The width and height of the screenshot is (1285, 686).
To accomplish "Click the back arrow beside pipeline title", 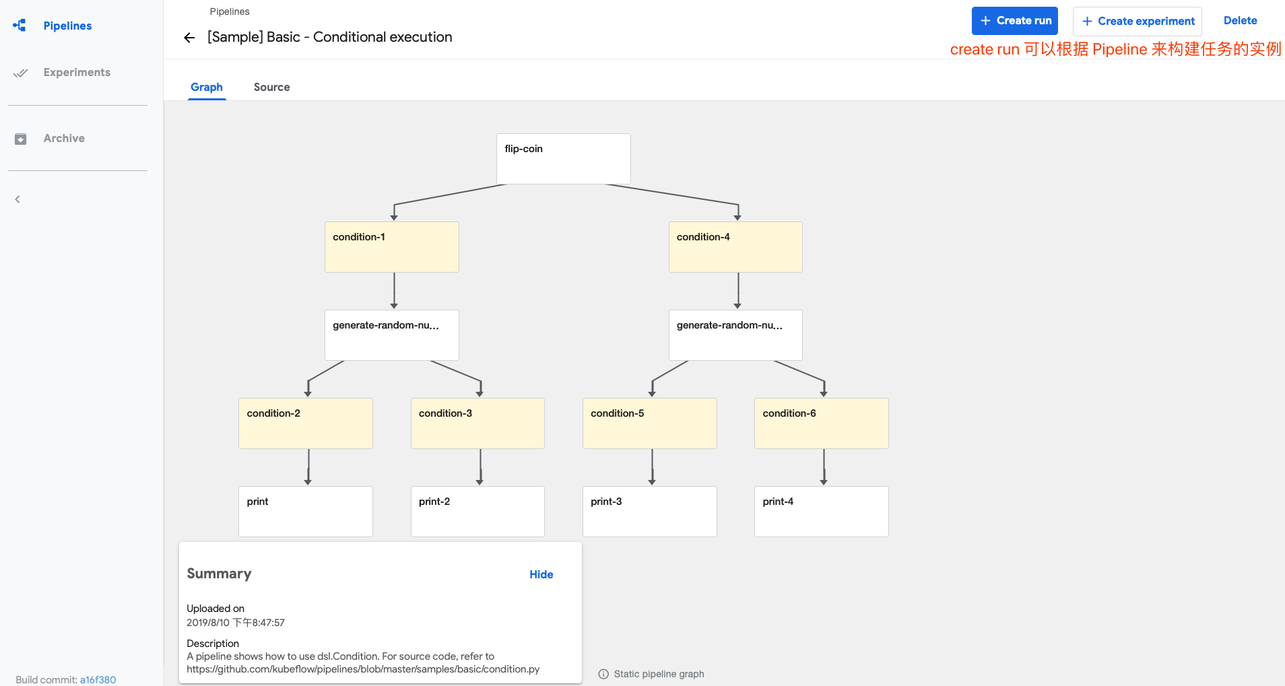I will [189, 38].
